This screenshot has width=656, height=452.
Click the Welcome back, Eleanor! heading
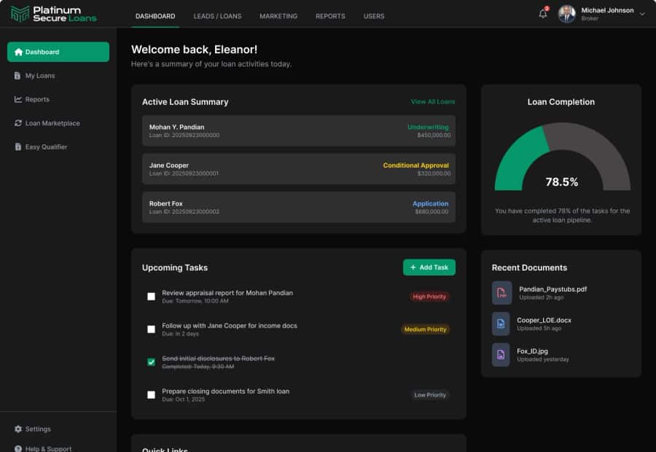[x=194, y=50]
